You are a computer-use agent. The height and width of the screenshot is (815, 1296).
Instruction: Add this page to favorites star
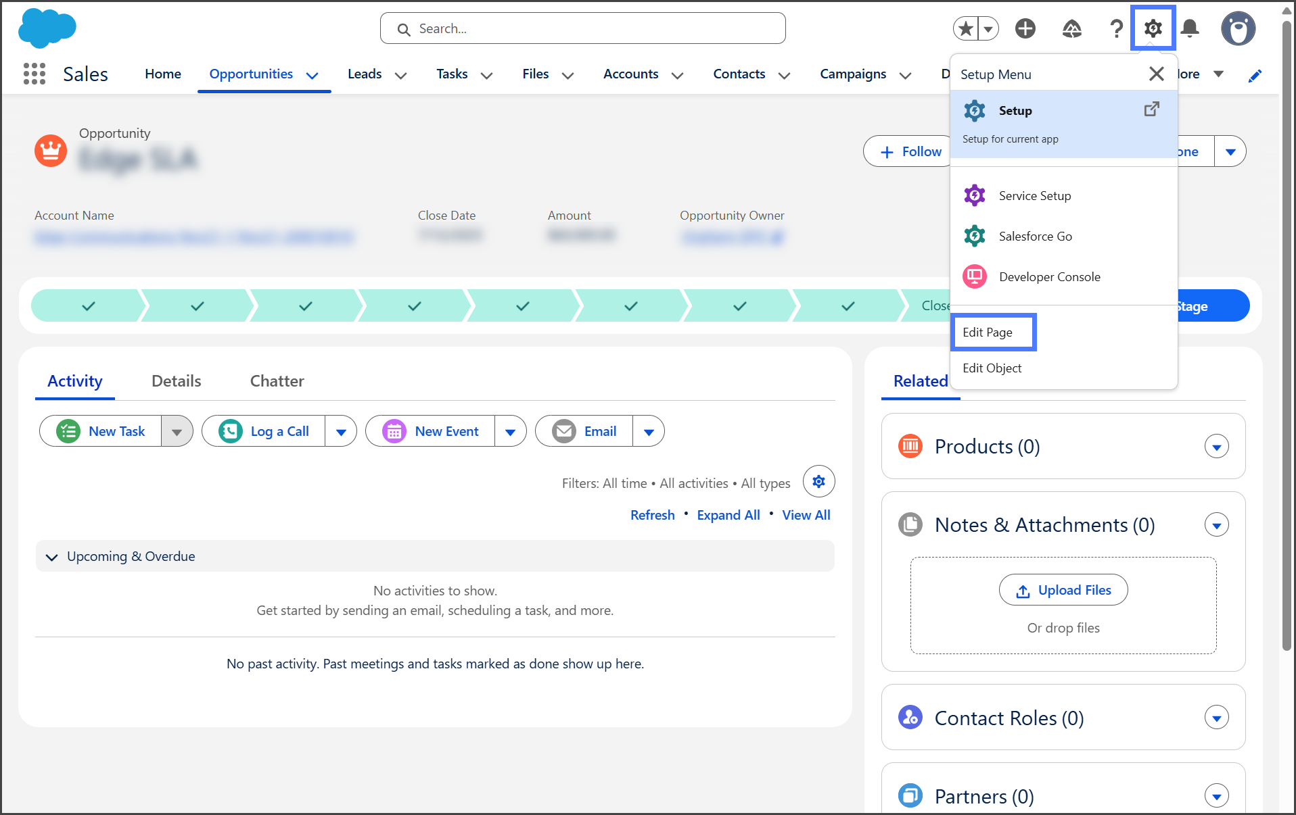(x=966, y=28)
